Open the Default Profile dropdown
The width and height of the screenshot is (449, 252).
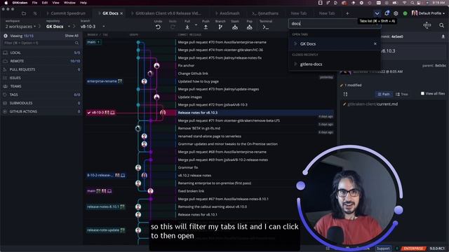pyautogui.click(x=428, y=13)
